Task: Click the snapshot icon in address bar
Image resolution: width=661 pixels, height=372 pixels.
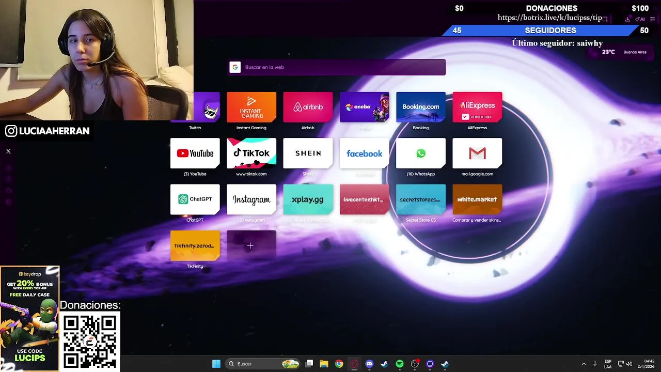Action: (x=605, y=19)
